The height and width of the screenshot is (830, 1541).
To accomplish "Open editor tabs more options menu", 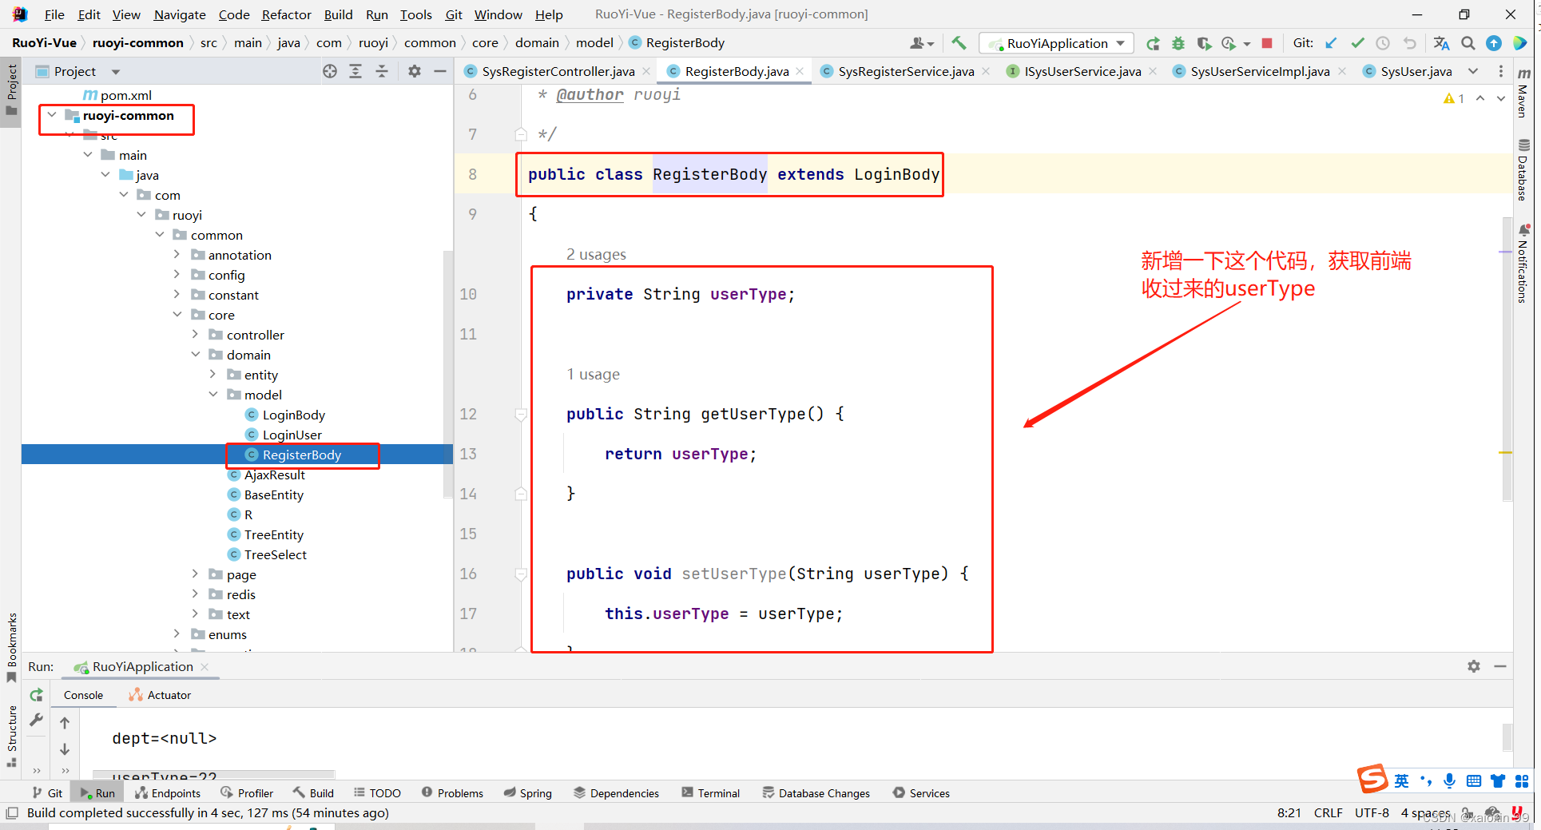I will coord(1501,71).
